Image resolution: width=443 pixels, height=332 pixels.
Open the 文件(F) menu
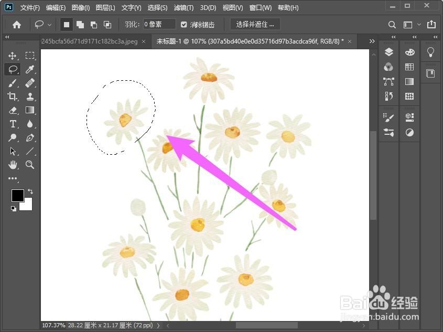click(x=30, y=8)
